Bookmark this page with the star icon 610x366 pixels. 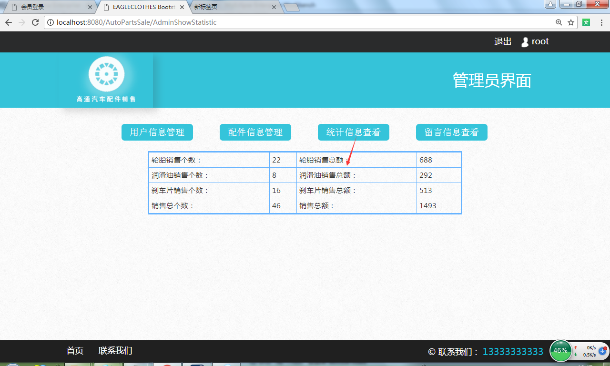click(x=571, y=22)
